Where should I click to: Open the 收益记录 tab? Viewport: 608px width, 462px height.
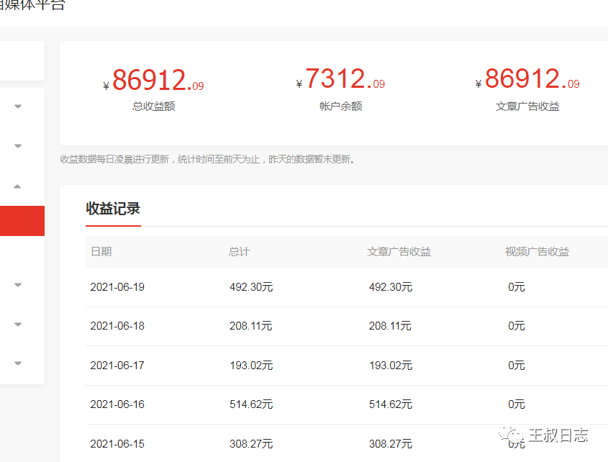coord(113,209)
